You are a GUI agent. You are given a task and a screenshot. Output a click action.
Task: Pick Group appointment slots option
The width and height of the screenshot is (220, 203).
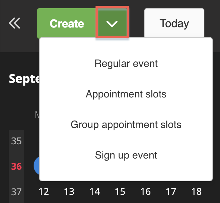coord(126,125)
